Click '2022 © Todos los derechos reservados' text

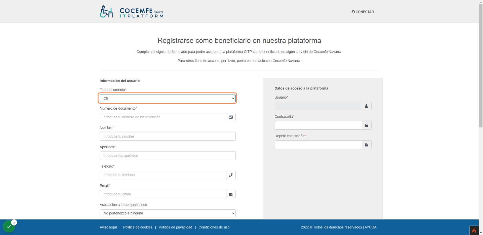tap(331, 227)
